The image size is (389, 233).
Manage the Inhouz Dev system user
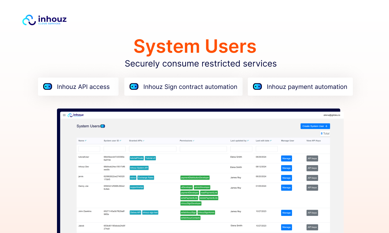click(x=286, y=168)
